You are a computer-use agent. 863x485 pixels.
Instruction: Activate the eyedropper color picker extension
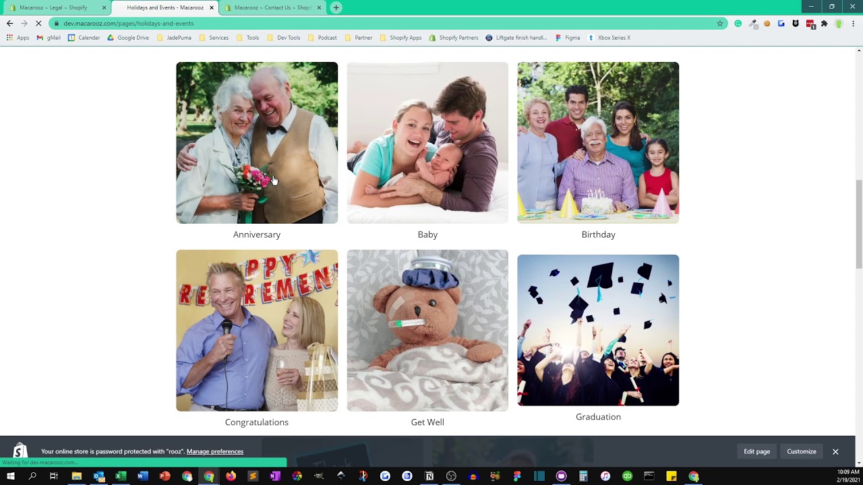pos(753,23)
